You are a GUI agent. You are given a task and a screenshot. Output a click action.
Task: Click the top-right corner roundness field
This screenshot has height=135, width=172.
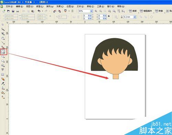click(x=100, y=15)
